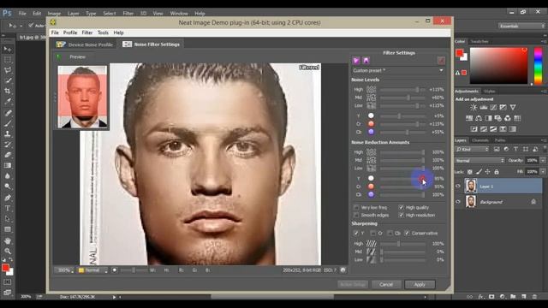Enable the Very low freq checkbox
548x308 pixels.
(x=356, y=207)
